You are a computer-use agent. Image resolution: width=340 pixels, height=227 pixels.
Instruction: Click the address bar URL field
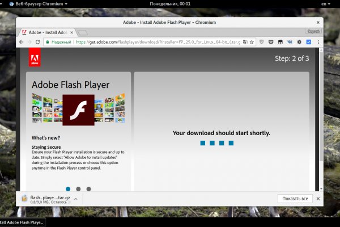coord(159,42)
